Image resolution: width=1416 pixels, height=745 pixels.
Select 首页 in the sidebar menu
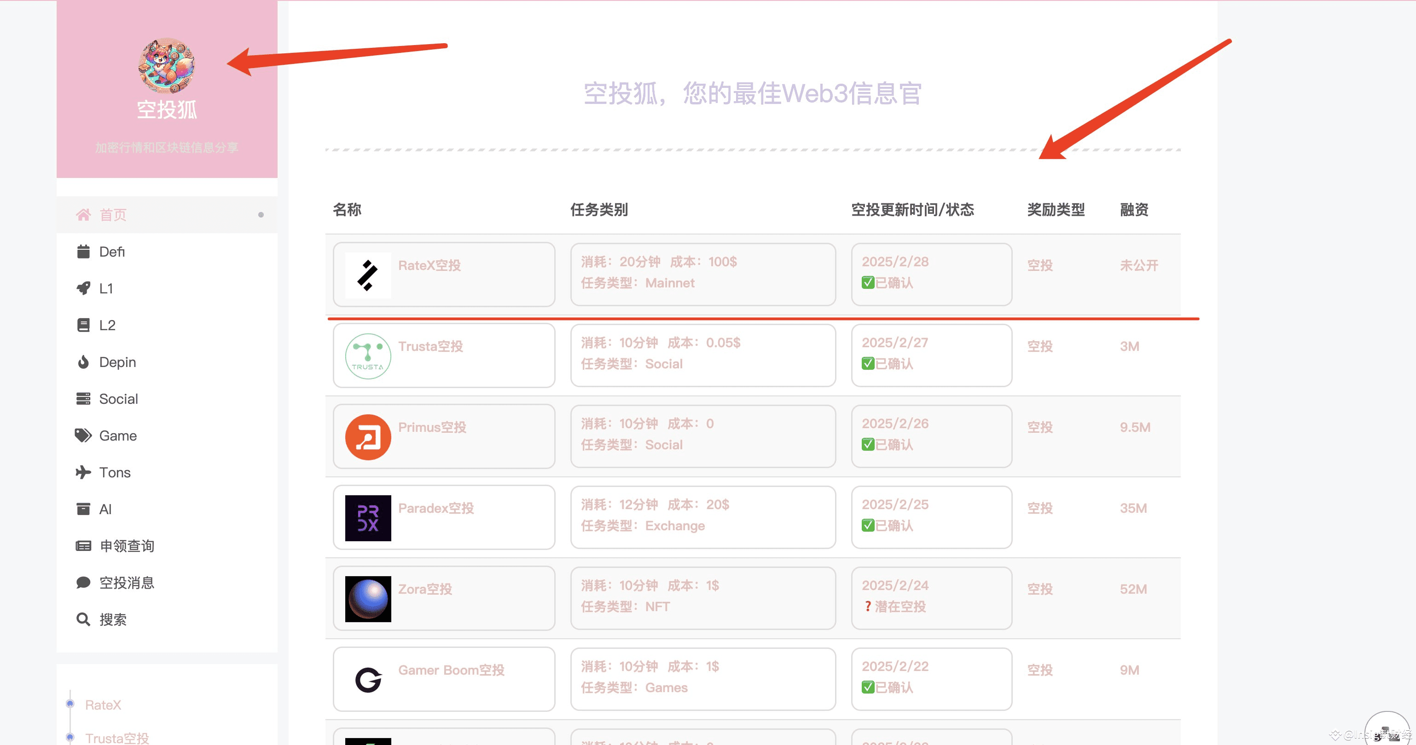113,214
